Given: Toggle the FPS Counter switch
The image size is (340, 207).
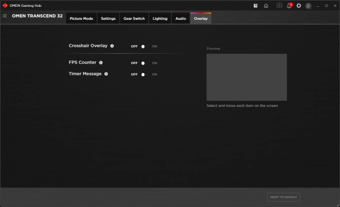Looking at the screenshot, I should click(x=145, y=63).
